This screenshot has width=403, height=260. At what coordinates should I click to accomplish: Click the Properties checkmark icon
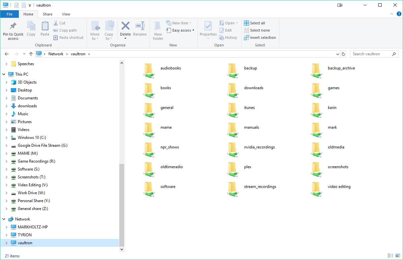(x=208, y=26)
